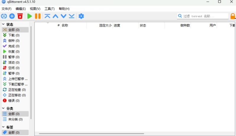The image size is (236, 136).
Task: Select the 下载已暂停 status filter
Action: tap(15, 84)
